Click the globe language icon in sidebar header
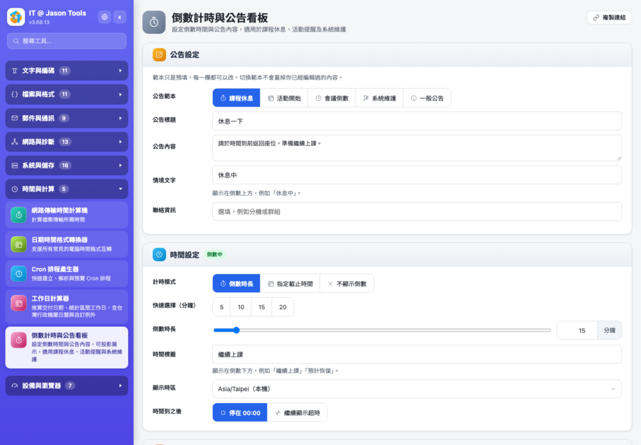 (x=105, y=17)
